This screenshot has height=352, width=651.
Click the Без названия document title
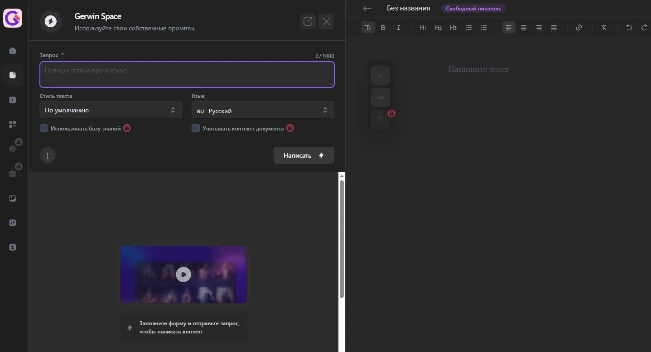coord(408,8)
